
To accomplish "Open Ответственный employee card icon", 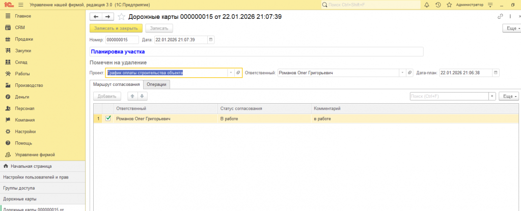I will click(410, 73).
